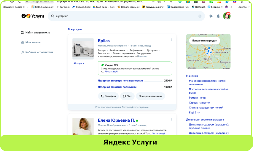Click the verified badge next to Елена Юрьевна П.
The image size is (253, 151).
click(x=137, y=121)
